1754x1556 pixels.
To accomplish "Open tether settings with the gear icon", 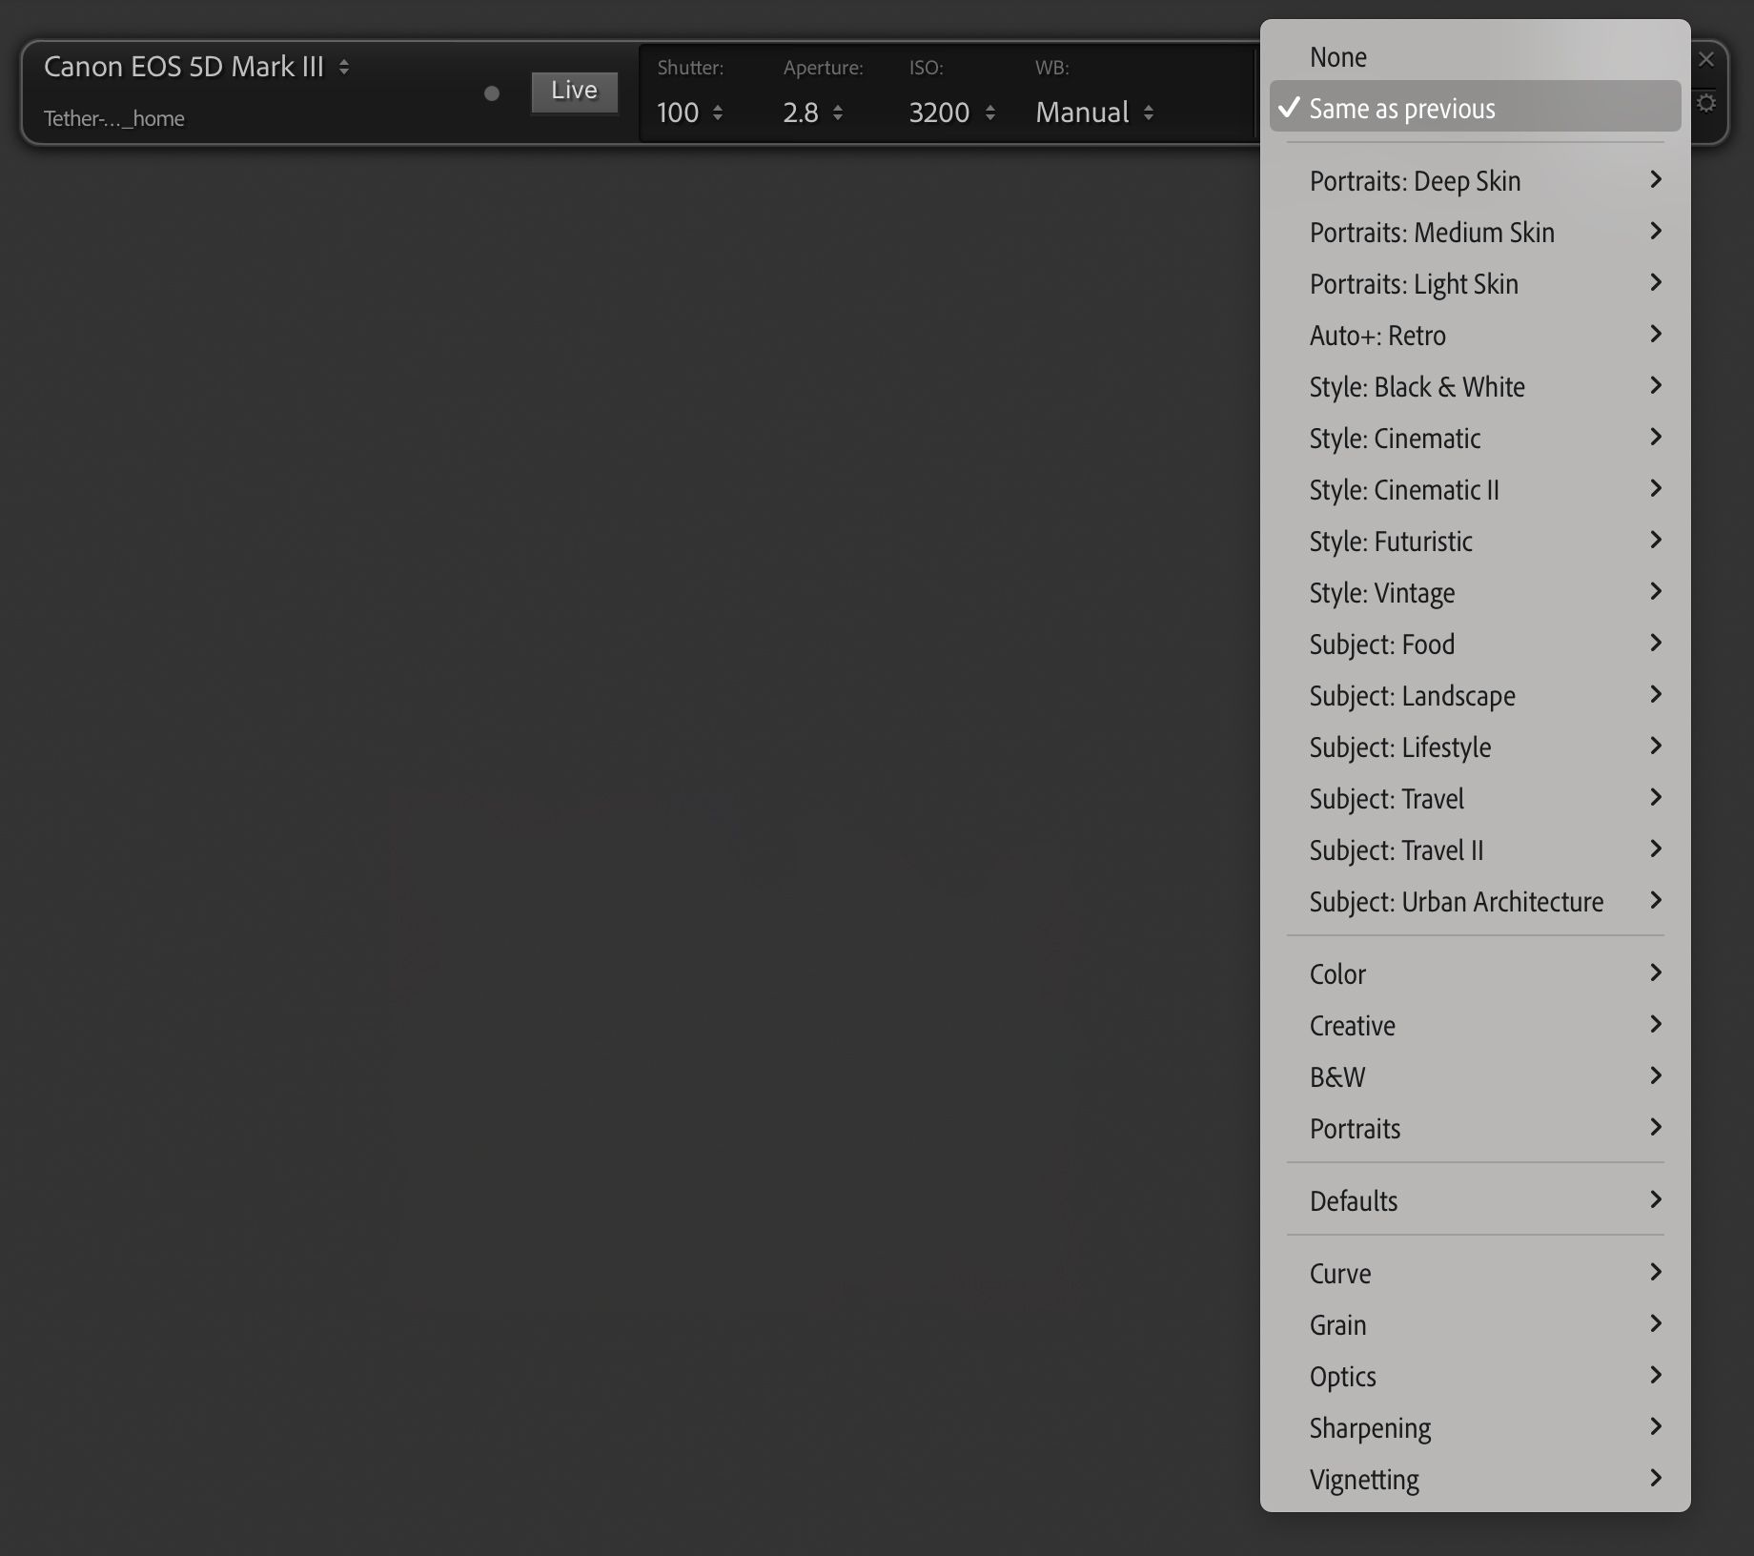I will (x=1707, y=102).
